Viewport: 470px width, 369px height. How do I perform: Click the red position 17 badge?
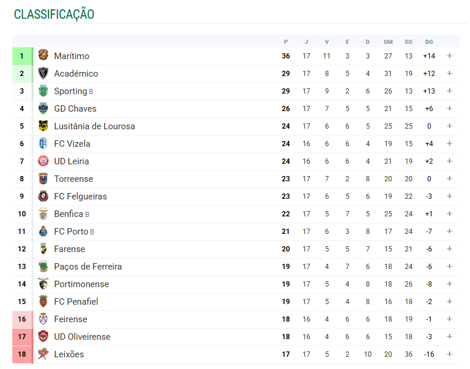[x=22, y=337]
